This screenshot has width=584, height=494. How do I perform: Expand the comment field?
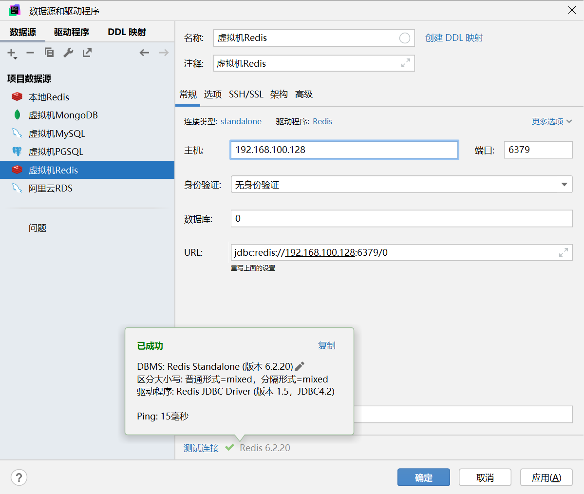click(406, 63)
